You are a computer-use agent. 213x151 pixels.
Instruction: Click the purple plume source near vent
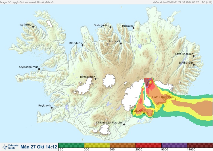(147, 82)
